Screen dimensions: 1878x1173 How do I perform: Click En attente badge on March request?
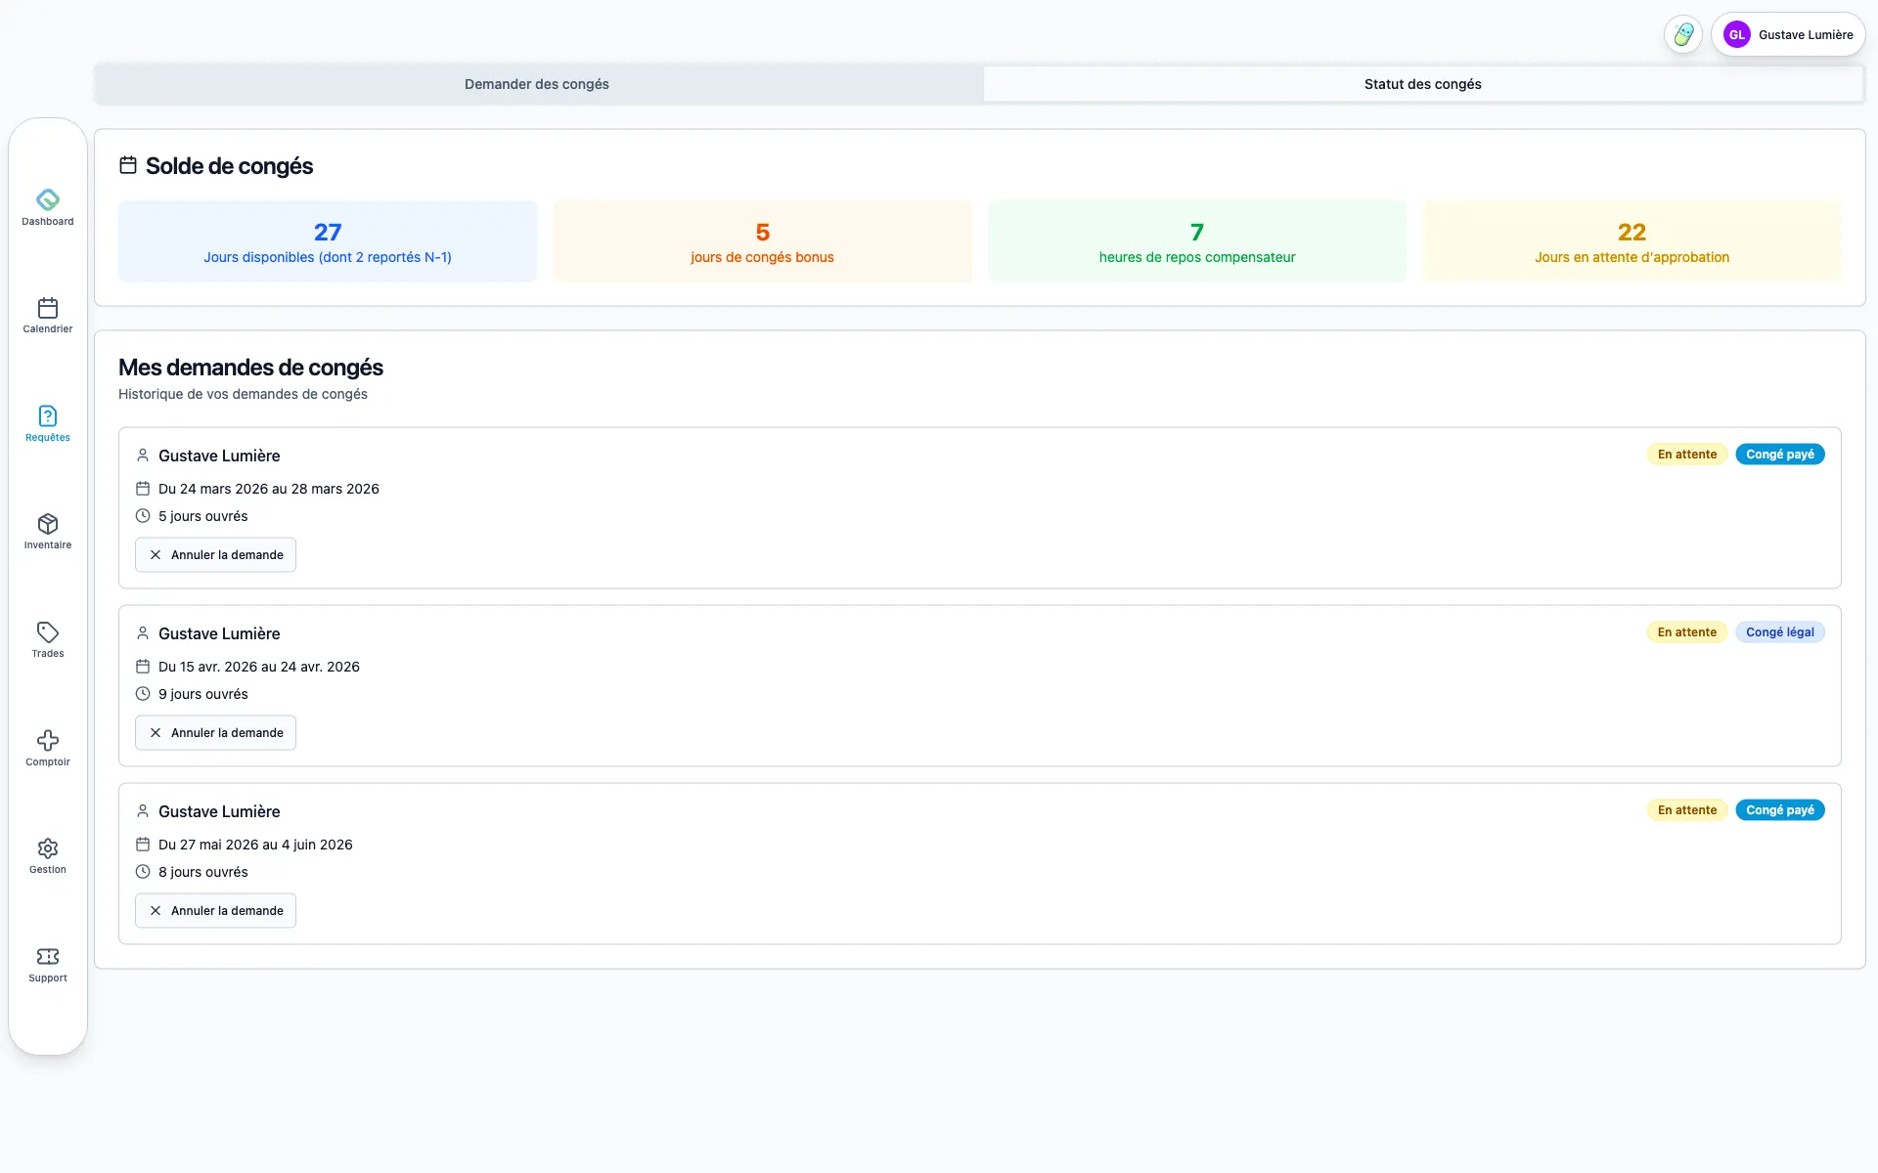1686,455
